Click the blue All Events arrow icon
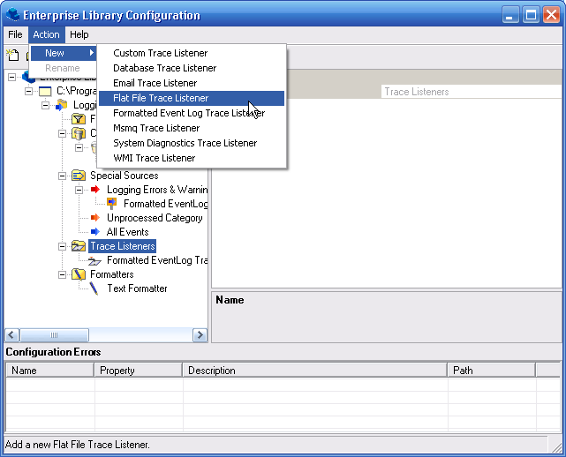 coord(95,232)
